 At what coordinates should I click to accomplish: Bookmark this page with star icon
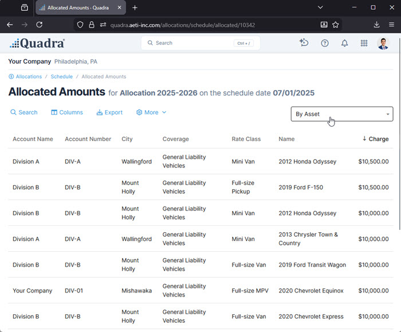[x=336, y=25]
